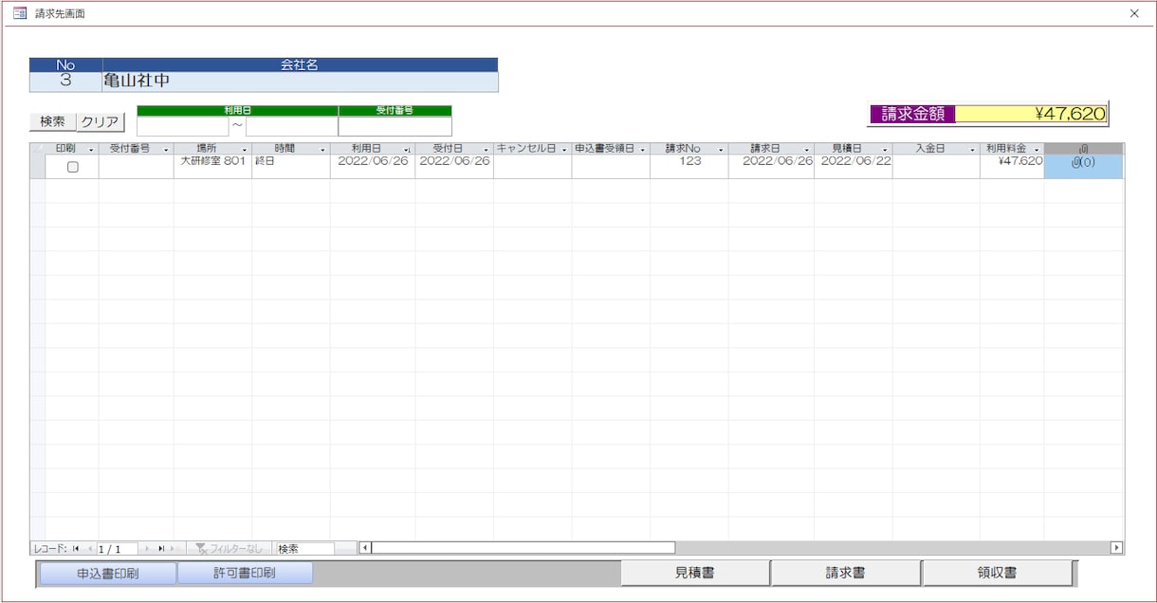Click the 申込書印刷 button
The image size is (1157, 603).
pos(107,574)
